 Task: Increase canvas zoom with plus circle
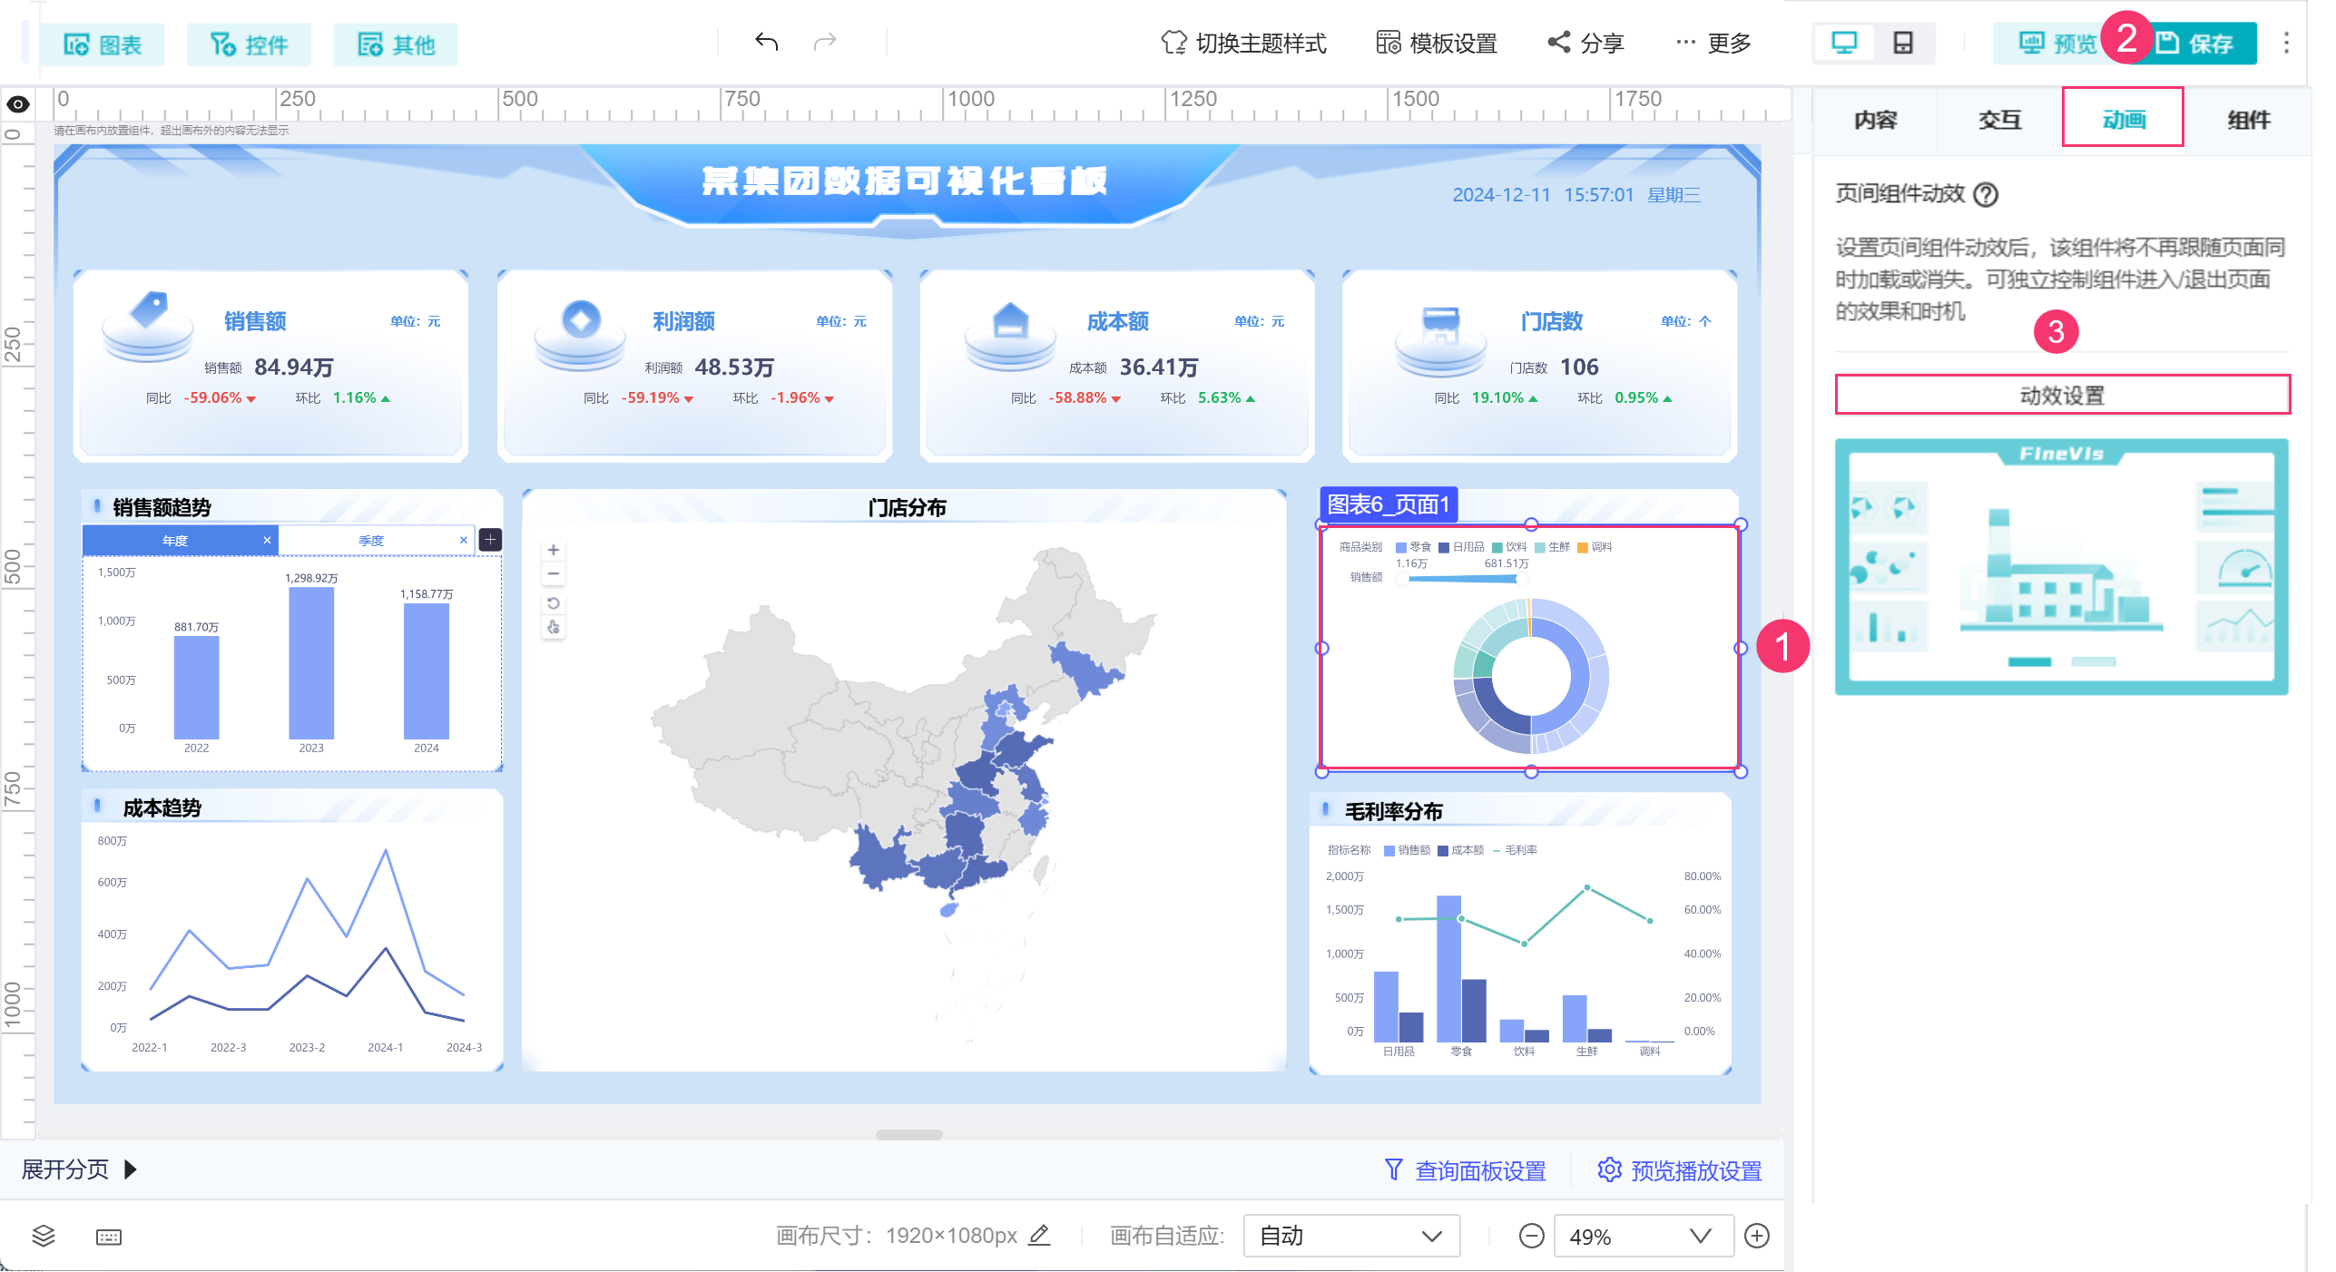1757,1236
